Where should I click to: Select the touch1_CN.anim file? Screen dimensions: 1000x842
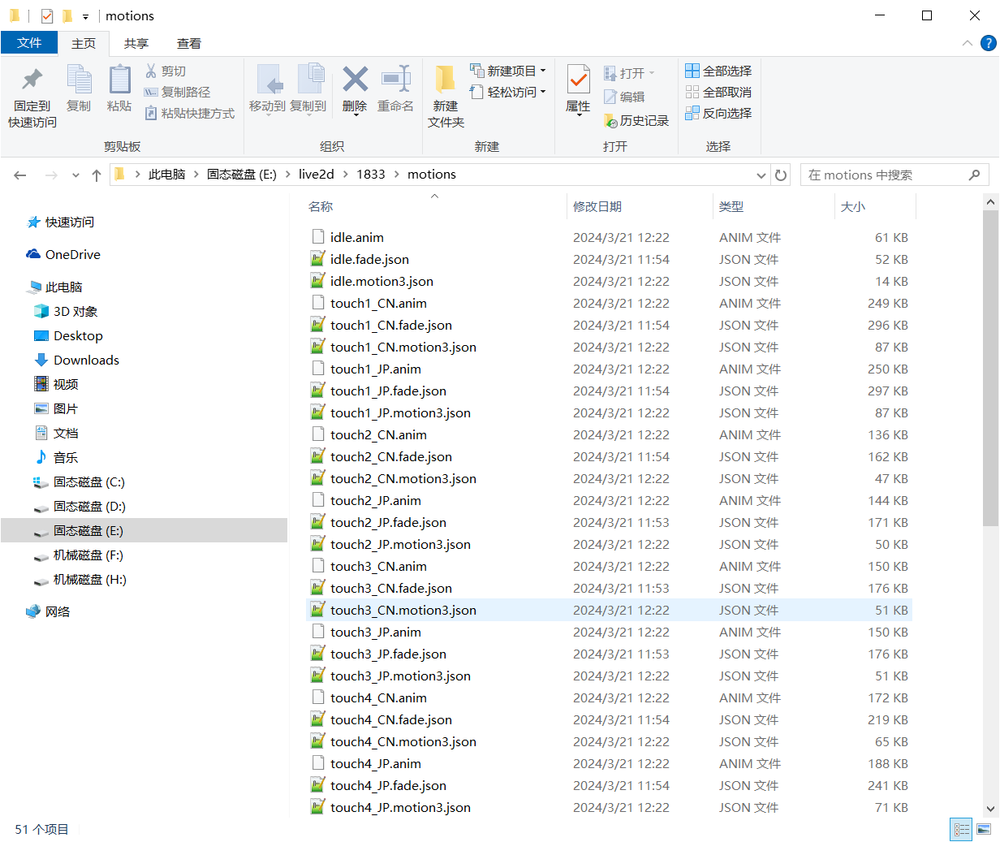(x=609, y=304)
